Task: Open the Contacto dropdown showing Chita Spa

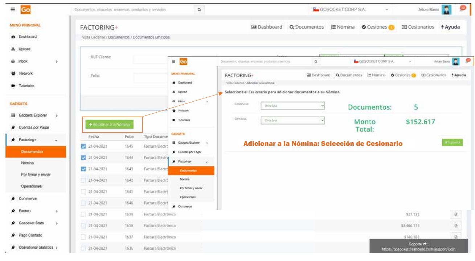Action: point(293,121)
